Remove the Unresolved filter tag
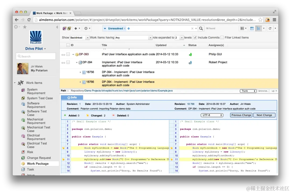Screen dimensions: 291x193 click(x=124, y=28)
